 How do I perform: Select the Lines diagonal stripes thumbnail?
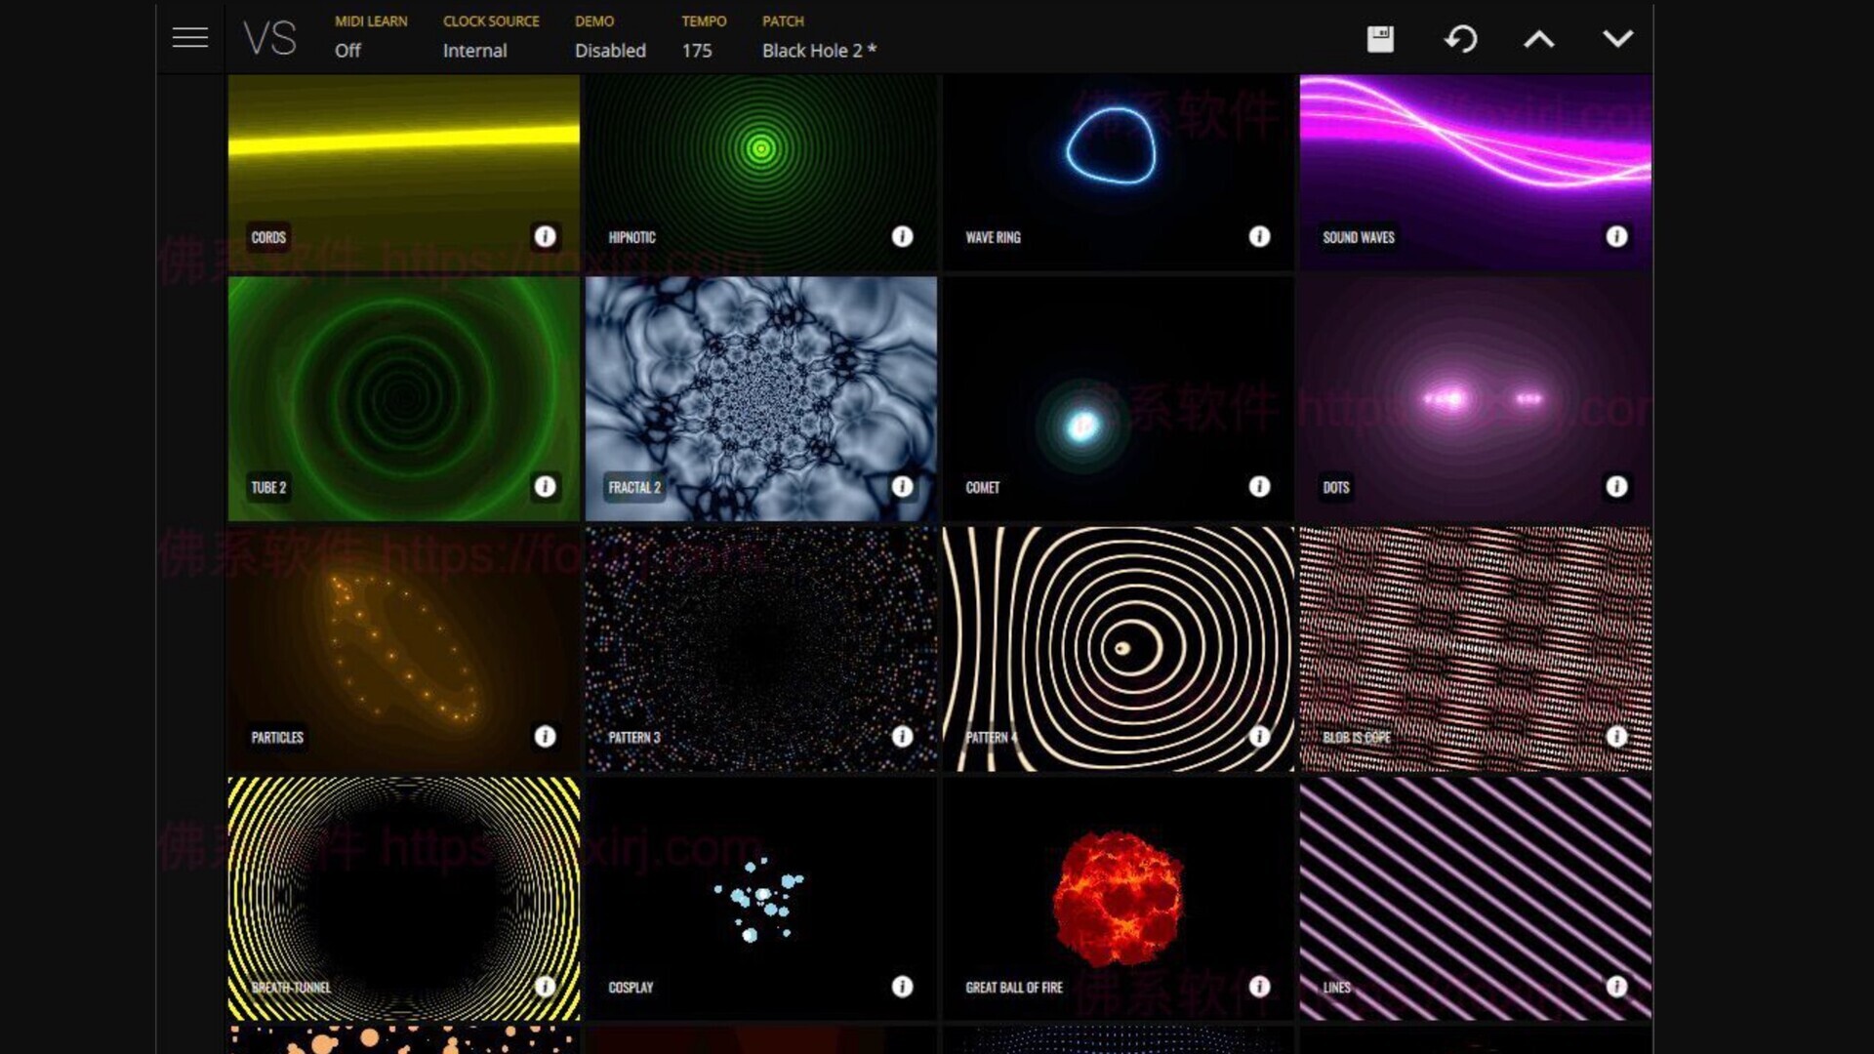[1475, 898]
